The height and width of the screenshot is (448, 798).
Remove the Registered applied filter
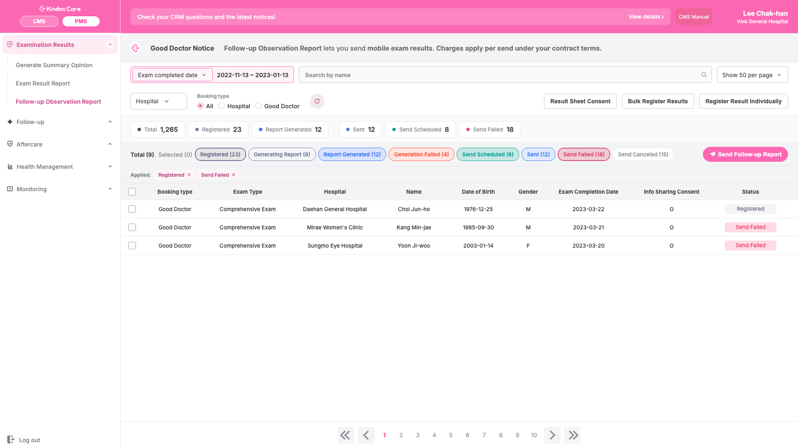(x=189, y=175)
